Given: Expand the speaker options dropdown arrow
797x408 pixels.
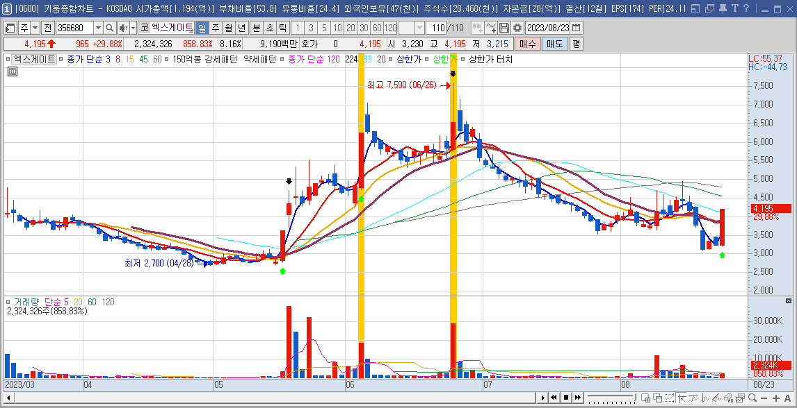Looking at the screenshot, I should coord(133,27).
